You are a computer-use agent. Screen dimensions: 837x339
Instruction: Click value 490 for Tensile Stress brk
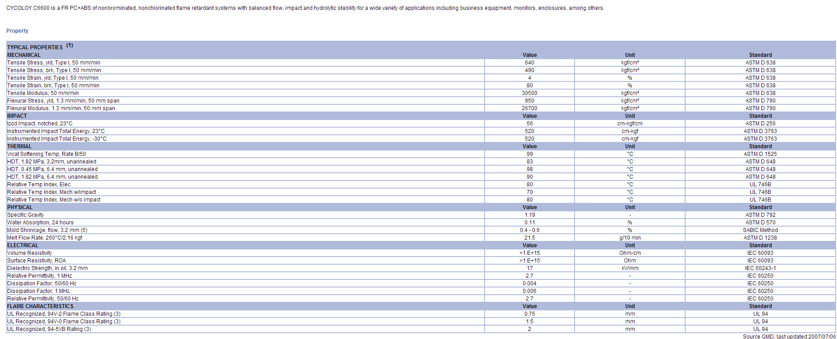[x=529, y=70]
